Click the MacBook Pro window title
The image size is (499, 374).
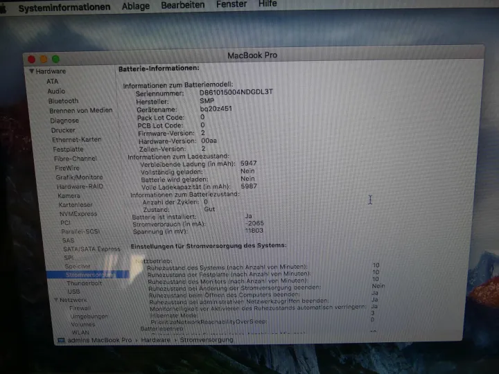click(252, 55)
